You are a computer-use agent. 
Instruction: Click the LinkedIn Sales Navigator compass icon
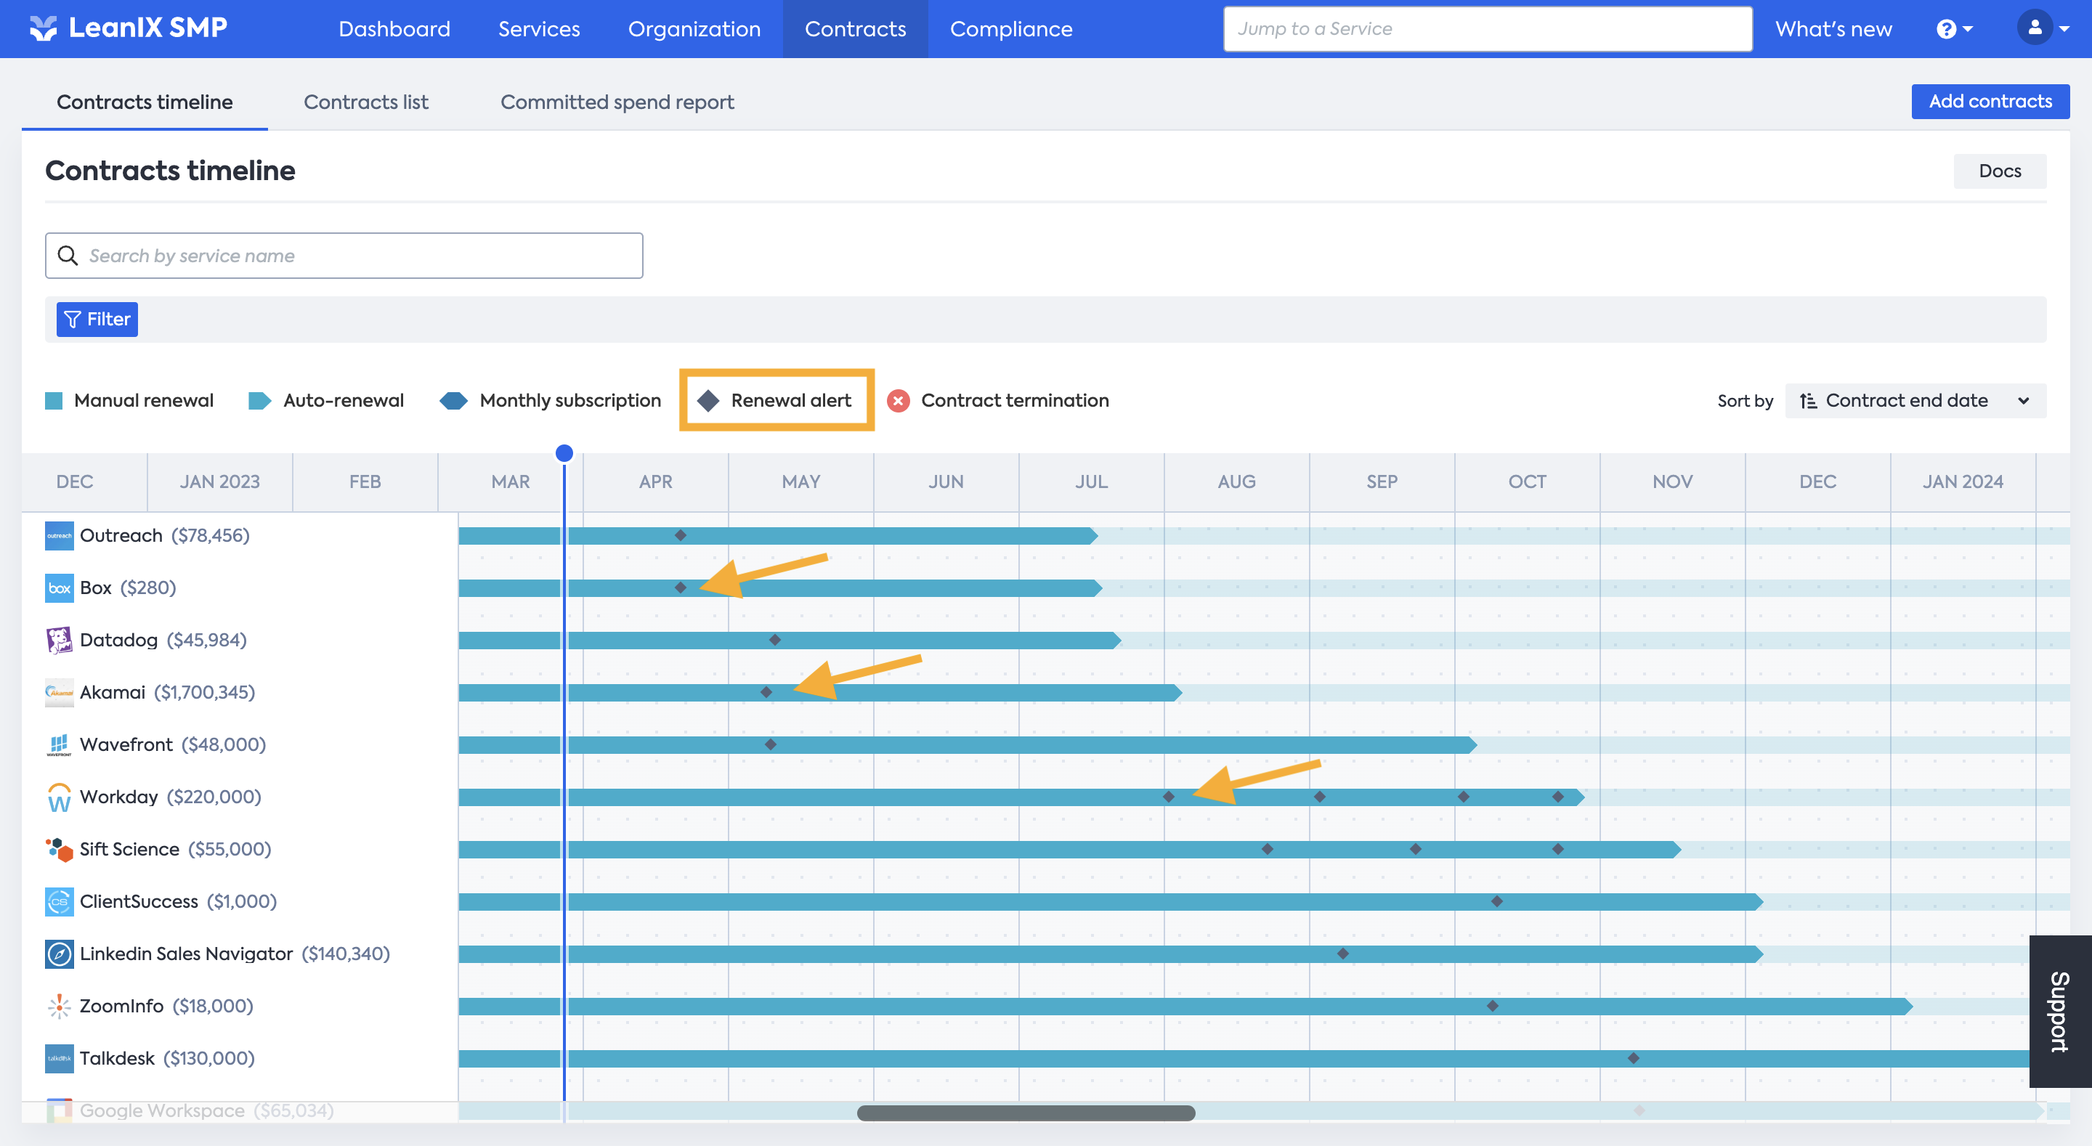click(x=60, y=954)
